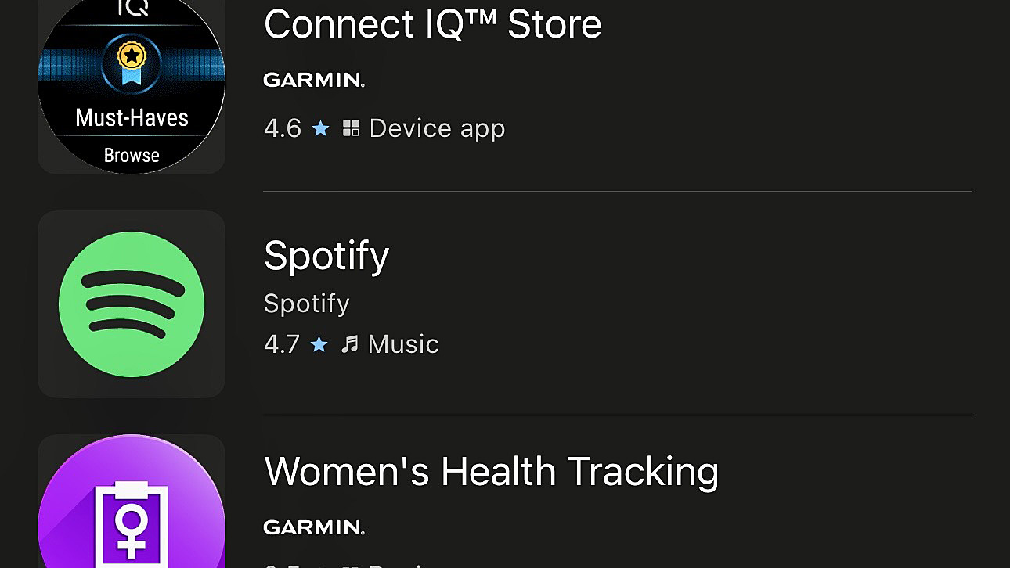The height and width of the screenshot is (568, 1010).
Task: Click the Spotify developer label
Action: tap(306, 304)
